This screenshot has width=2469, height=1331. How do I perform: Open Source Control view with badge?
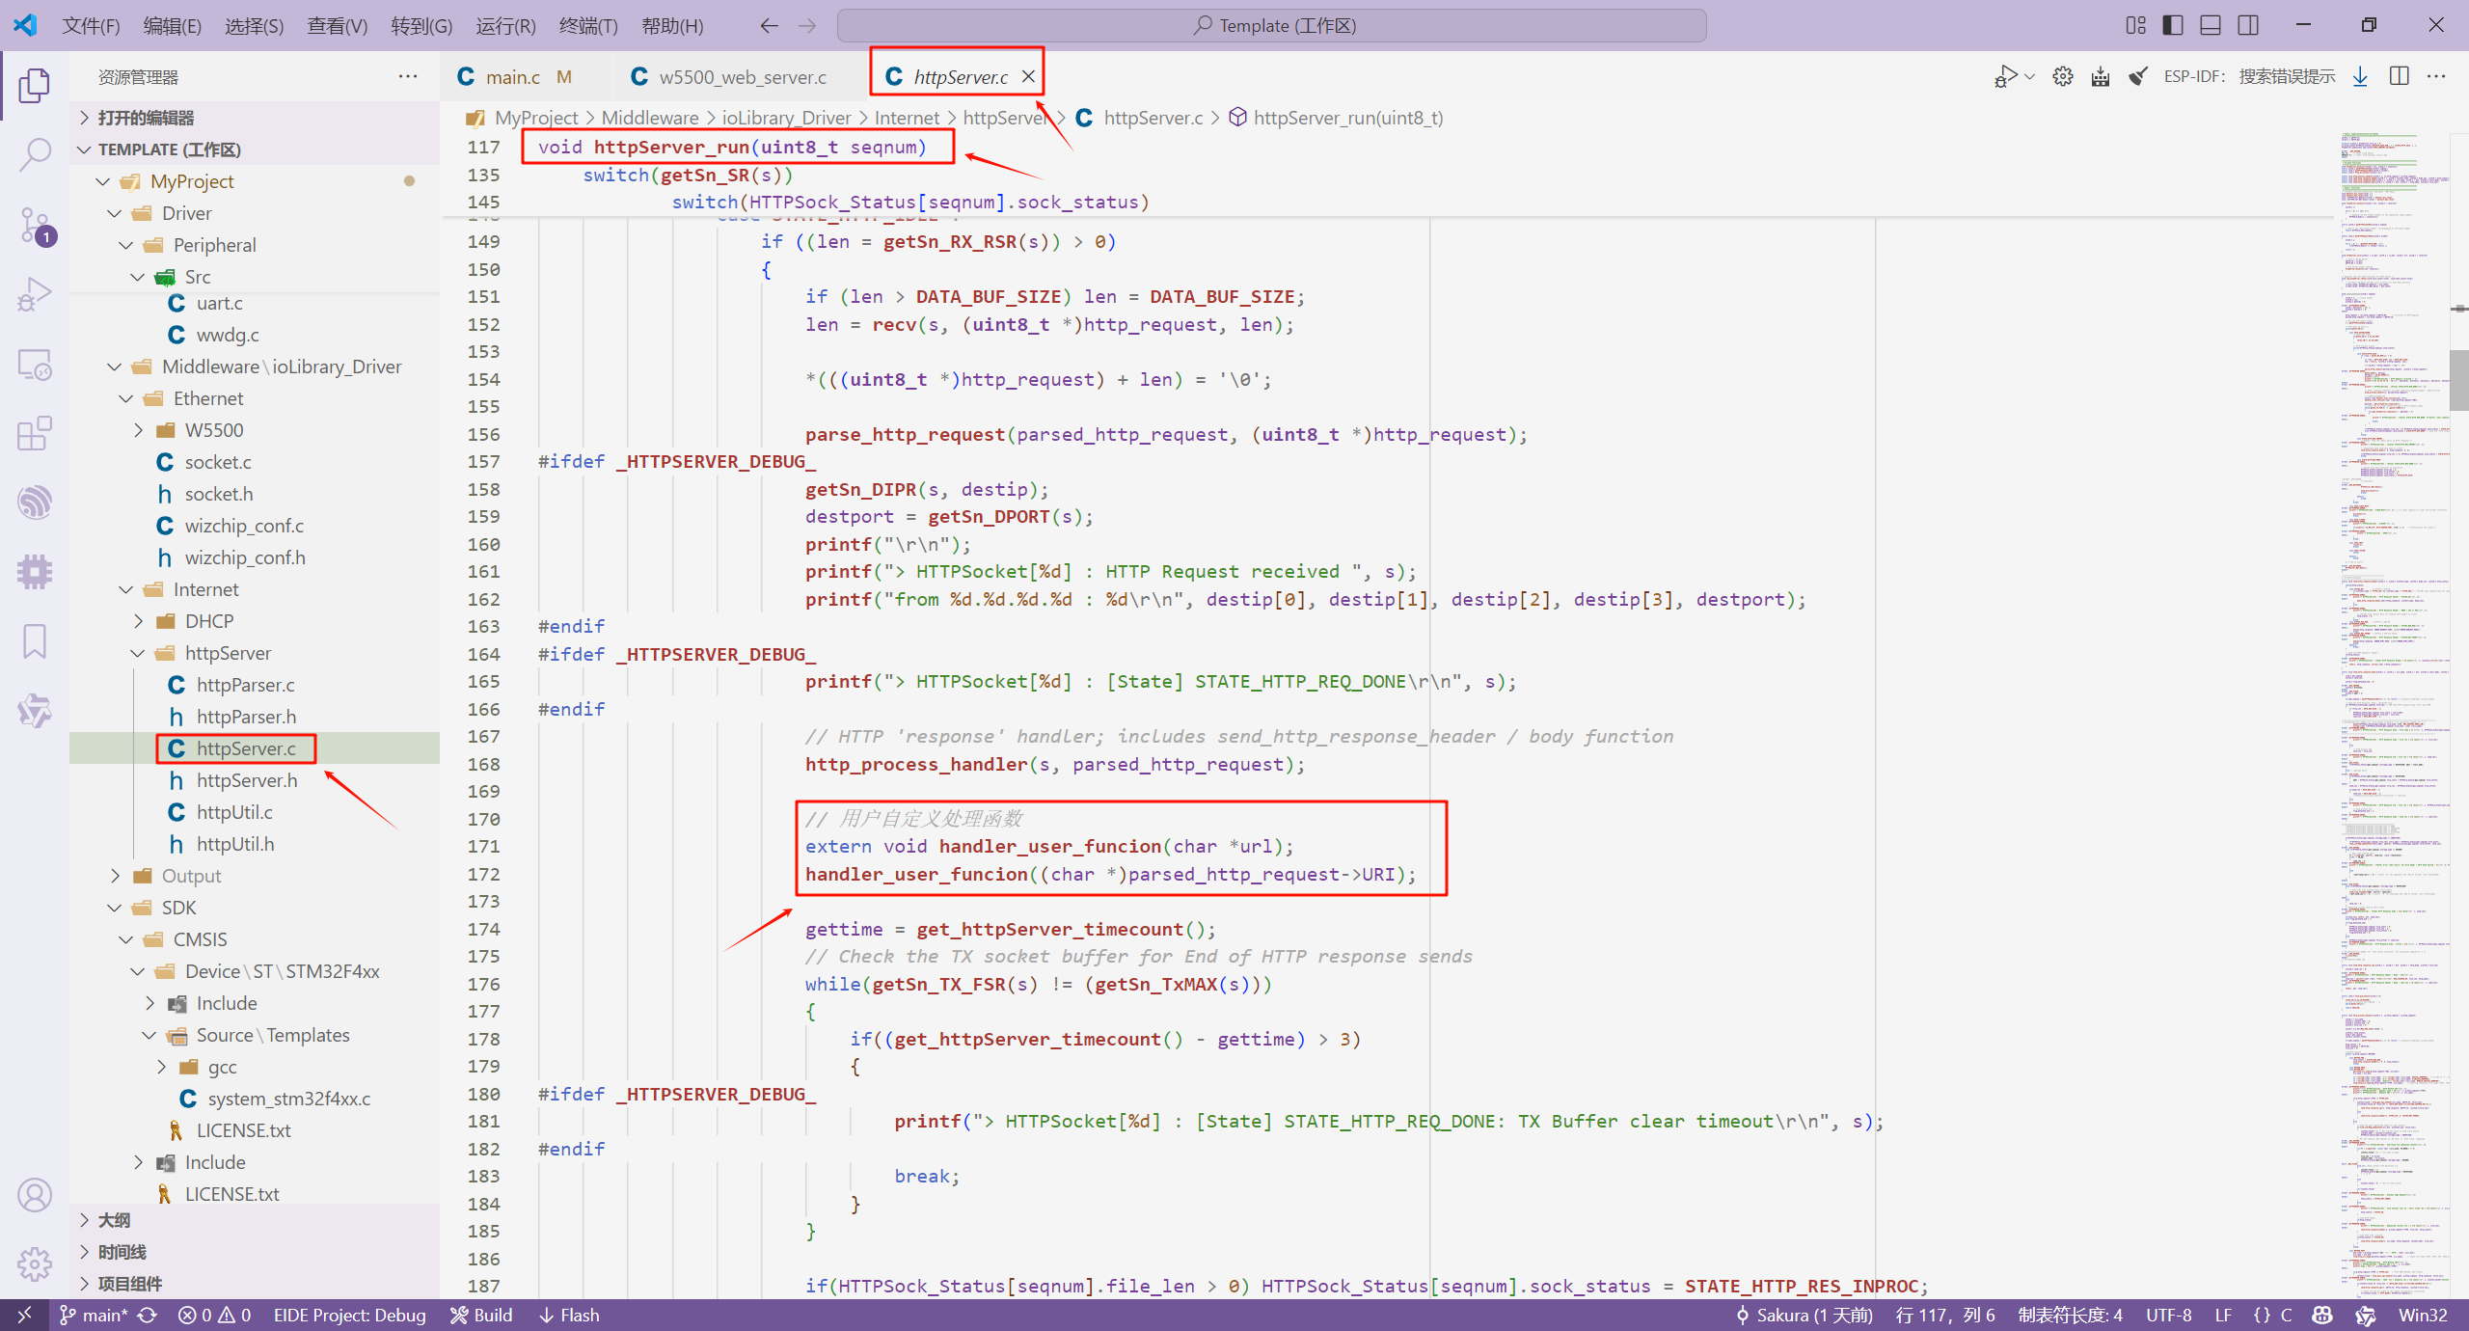click(35, 226)
